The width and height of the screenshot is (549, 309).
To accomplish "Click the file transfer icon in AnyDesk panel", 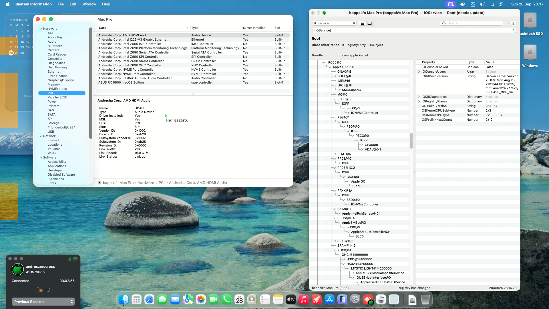I will [39, 290].
